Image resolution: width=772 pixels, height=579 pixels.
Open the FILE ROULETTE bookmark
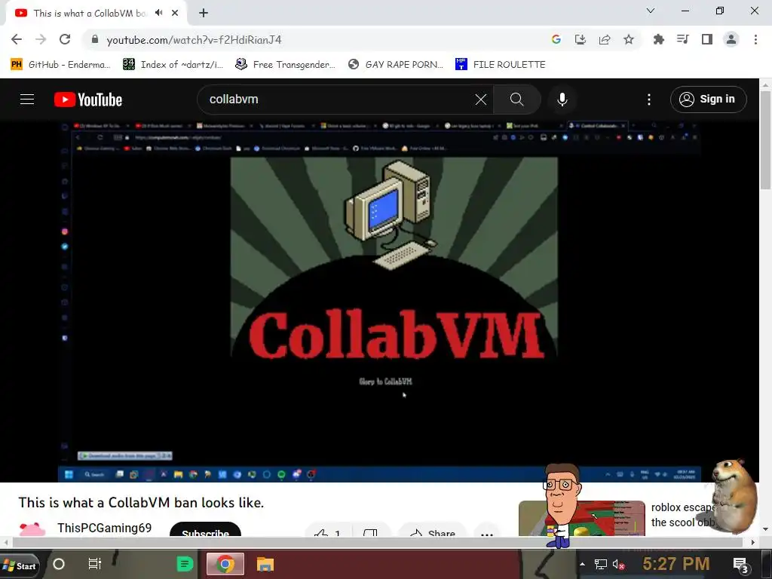coord(501,65)
